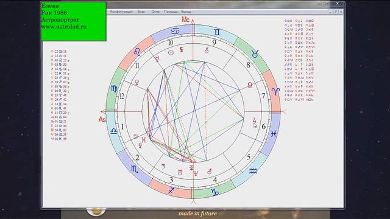390x219 pixels.
Task: Click house number 9 on the chart
Action: (214, 42)
